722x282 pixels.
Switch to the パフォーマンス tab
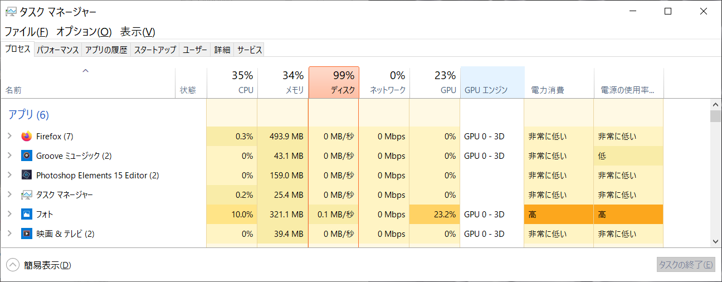tap(58, 50)
